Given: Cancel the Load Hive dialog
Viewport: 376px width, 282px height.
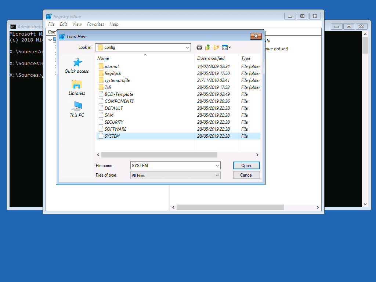Looking at the screenshot, I should click(246, 175).
